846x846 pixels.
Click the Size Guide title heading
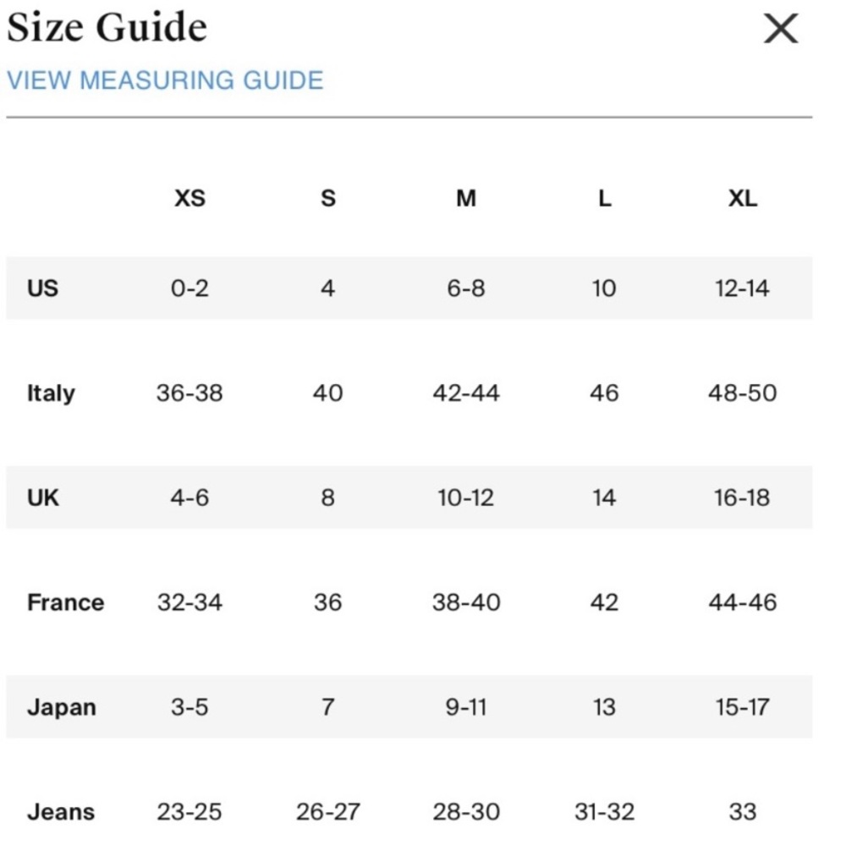107,28
